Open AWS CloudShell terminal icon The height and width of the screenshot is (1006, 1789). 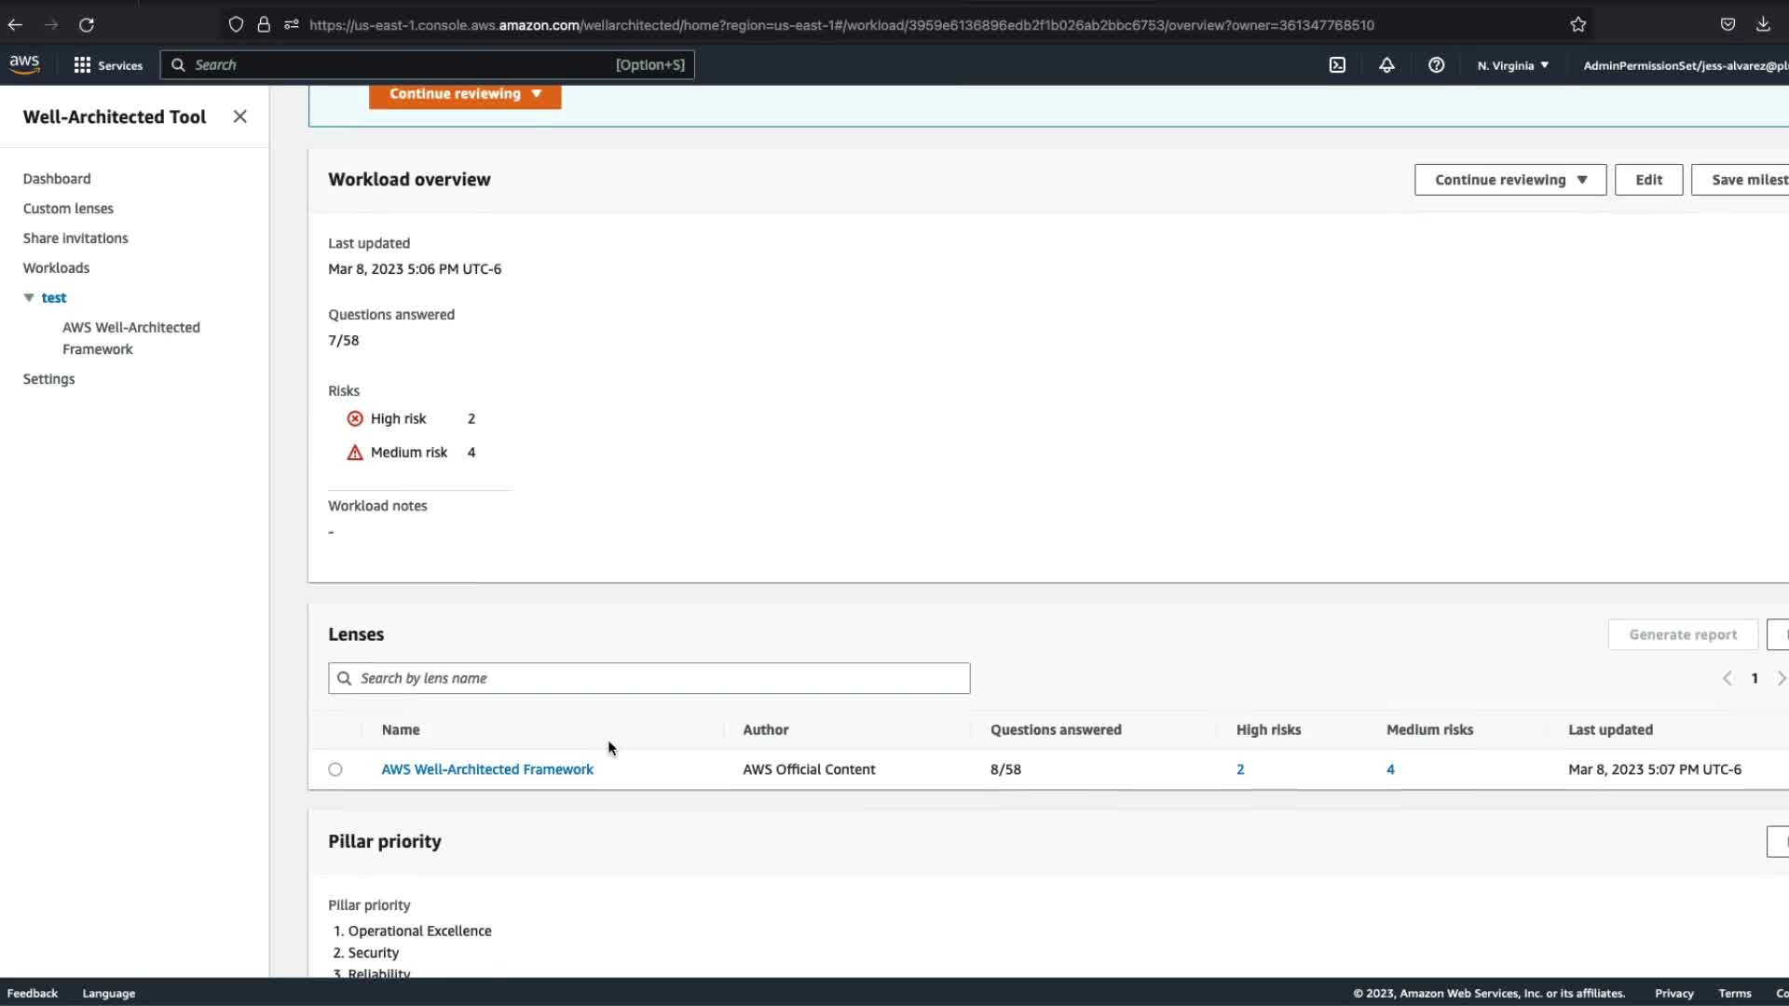(x=1337, y=65)
